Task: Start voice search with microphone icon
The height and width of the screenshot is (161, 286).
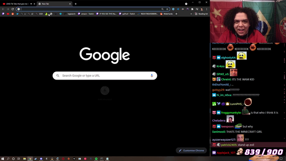Action: click(x=151, y=76)
